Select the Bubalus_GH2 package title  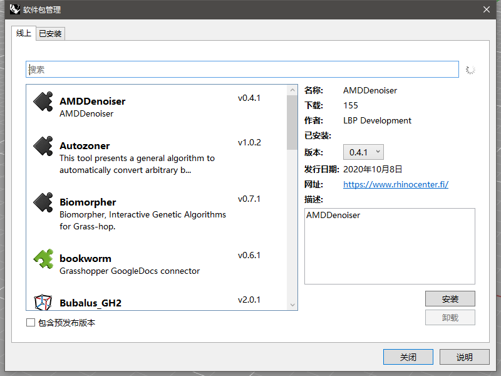pos(90,303)
